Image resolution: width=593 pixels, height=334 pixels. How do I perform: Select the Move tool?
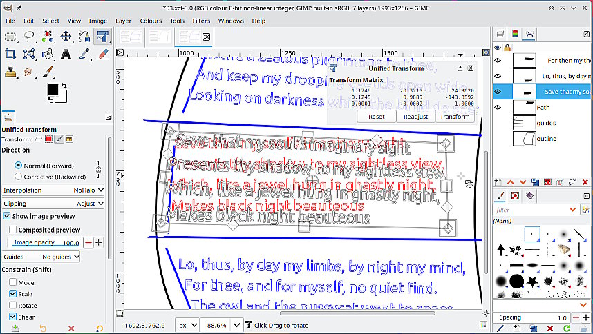tap(66, 37)
